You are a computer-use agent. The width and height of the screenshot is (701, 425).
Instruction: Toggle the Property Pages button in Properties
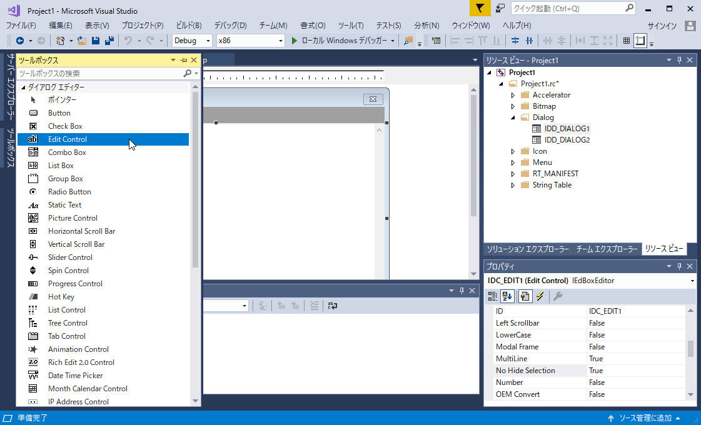(525, 296)
